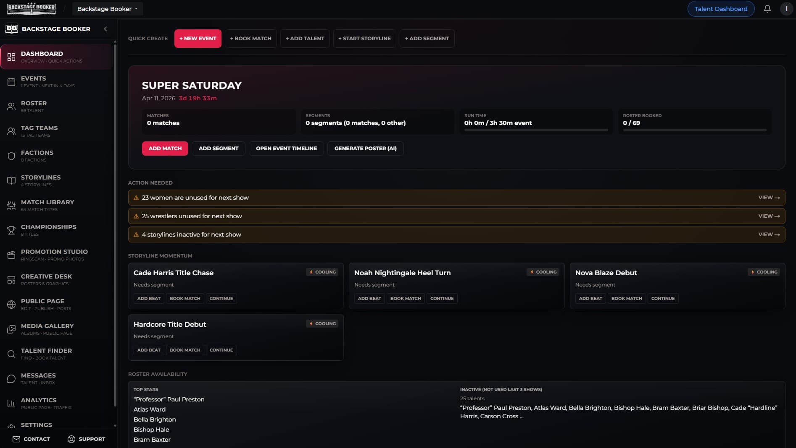Screen dimensions: 796x448
Task: Click the Roster Booked progress bar
Action: 694,130
